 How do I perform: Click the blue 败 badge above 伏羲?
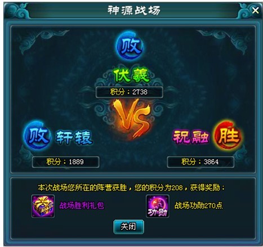130,46
